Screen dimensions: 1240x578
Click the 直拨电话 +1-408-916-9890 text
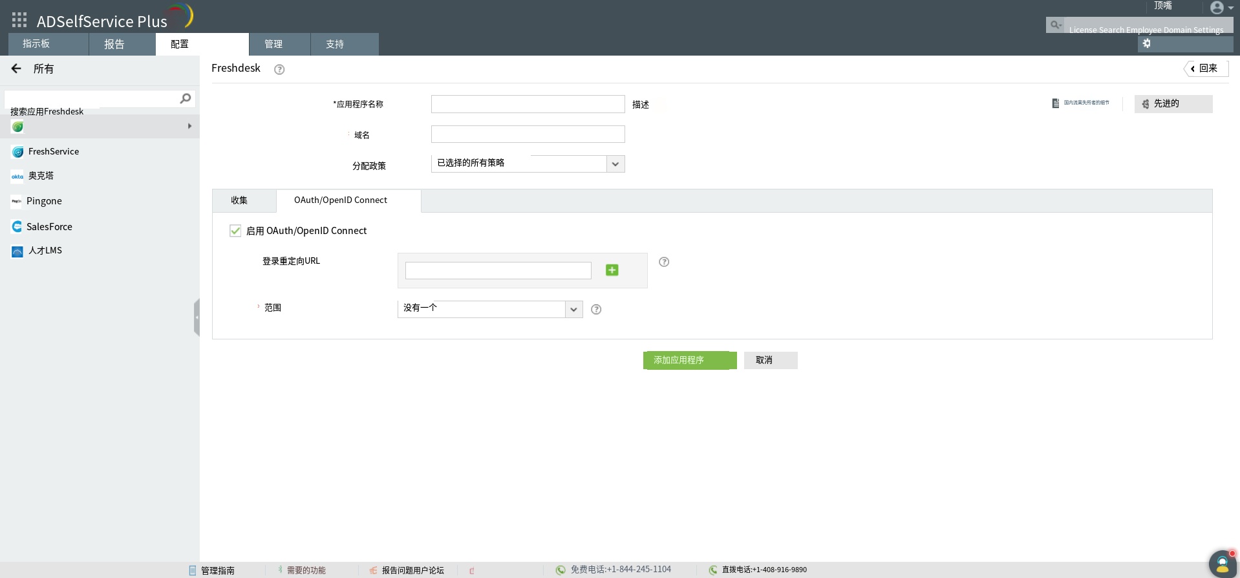click(x=764, y=570)
